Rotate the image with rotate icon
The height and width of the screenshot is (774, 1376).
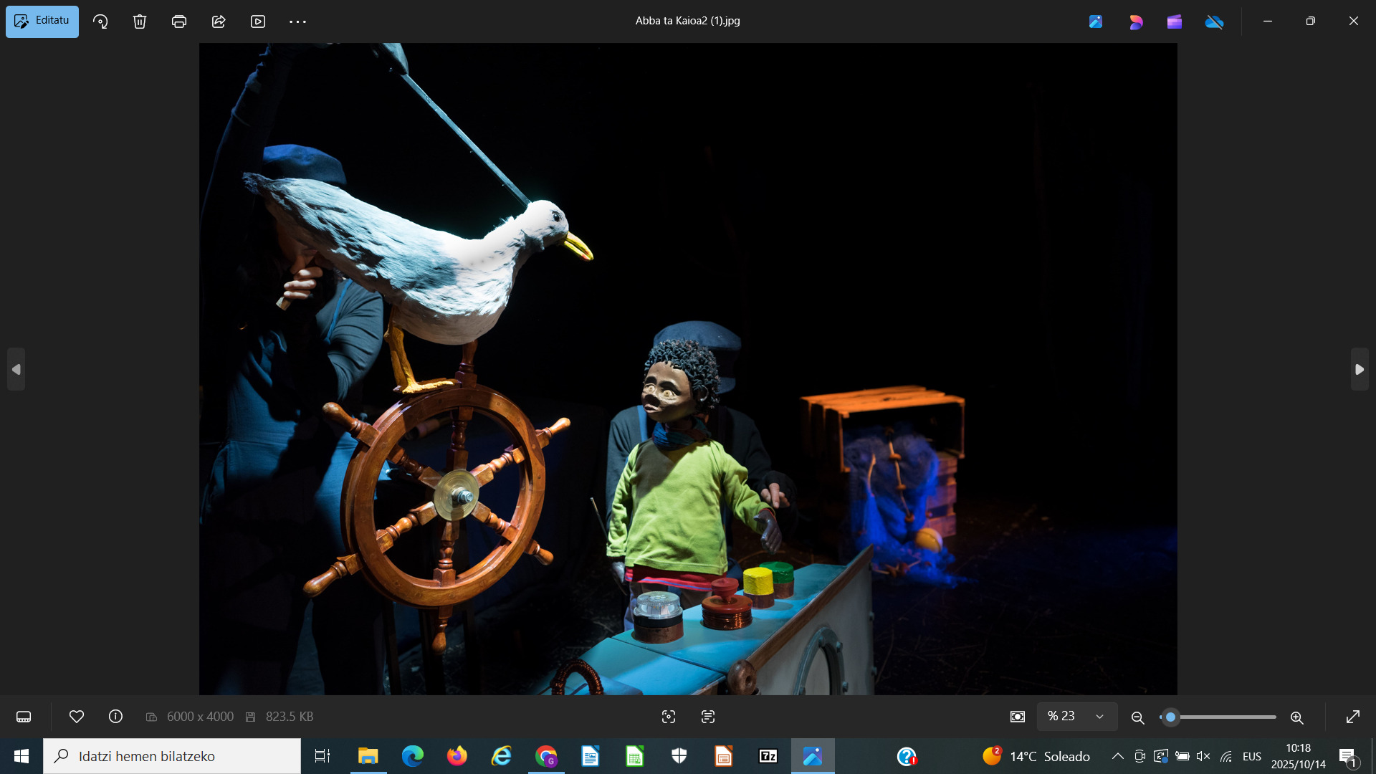100,21
